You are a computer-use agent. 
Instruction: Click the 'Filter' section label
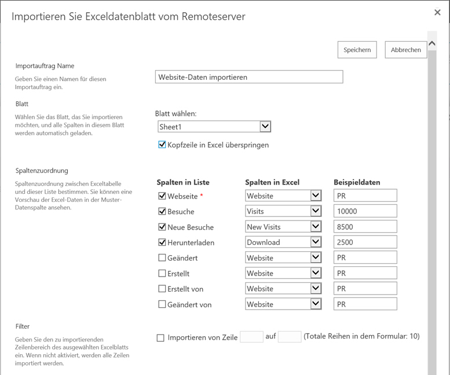23,326
